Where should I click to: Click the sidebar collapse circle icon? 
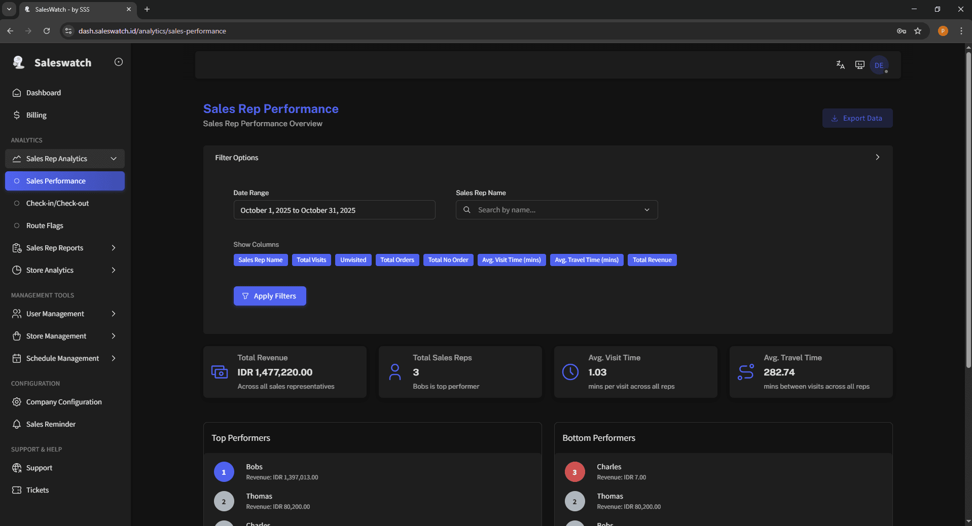[119, 62]
